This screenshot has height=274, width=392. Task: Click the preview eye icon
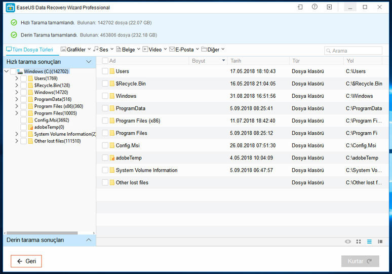348,242
